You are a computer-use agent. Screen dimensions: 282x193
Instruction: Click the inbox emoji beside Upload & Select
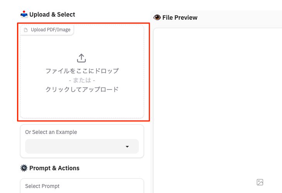tap(24, 14)
